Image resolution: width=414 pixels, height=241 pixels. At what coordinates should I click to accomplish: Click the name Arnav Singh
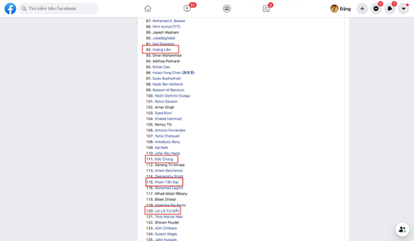[164, 107]
